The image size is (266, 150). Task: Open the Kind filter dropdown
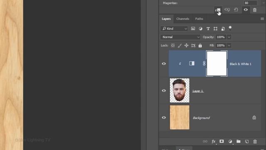(x=174, y=29)
